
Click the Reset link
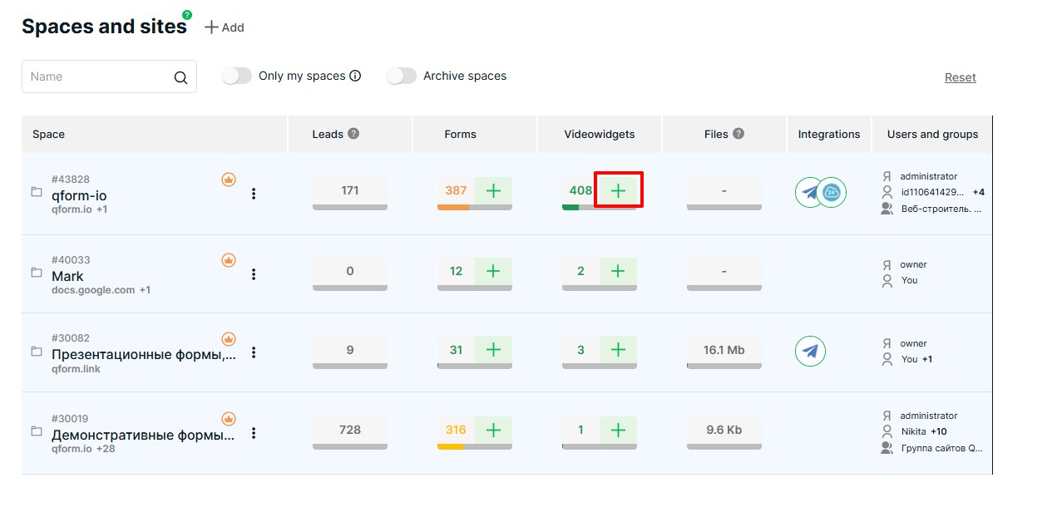click(x=960, y=77)
